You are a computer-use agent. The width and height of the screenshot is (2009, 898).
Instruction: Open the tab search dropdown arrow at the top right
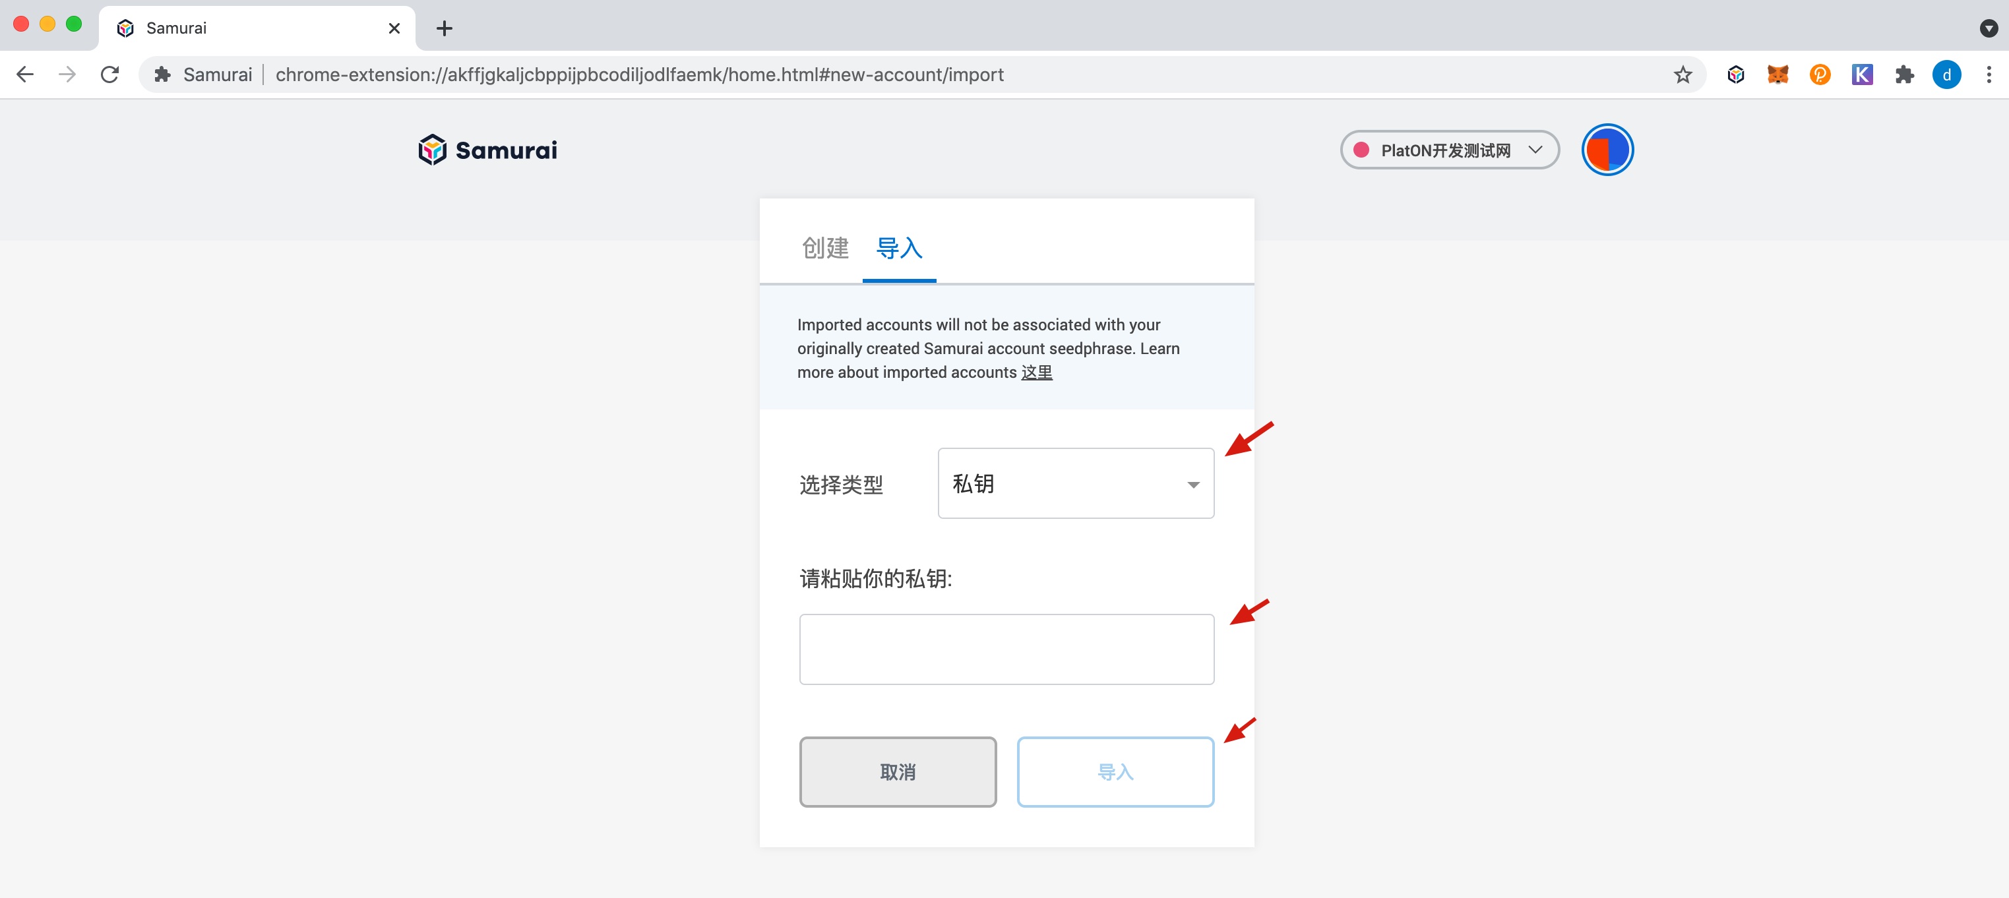click(1988, 29)
